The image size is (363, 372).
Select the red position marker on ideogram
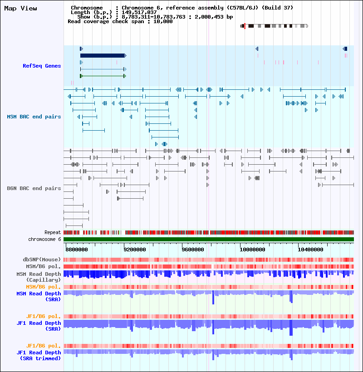pos(245,26)
